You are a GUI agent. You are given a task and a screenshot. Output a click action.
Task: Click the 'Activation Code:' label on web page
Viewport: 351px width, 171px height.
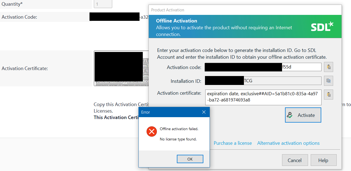(x=19, y=17)
